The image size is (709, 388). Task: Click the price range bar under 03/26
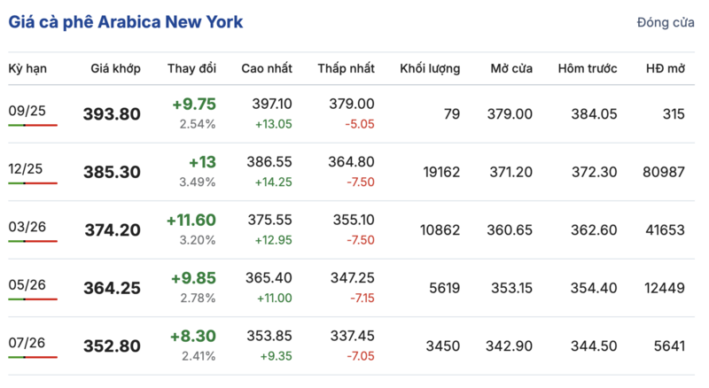click(33, 242)
